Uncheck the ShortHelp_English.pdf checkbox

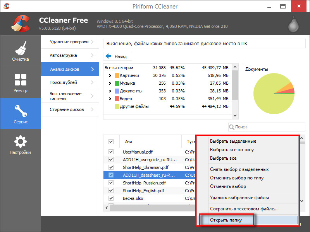(111, 191)
